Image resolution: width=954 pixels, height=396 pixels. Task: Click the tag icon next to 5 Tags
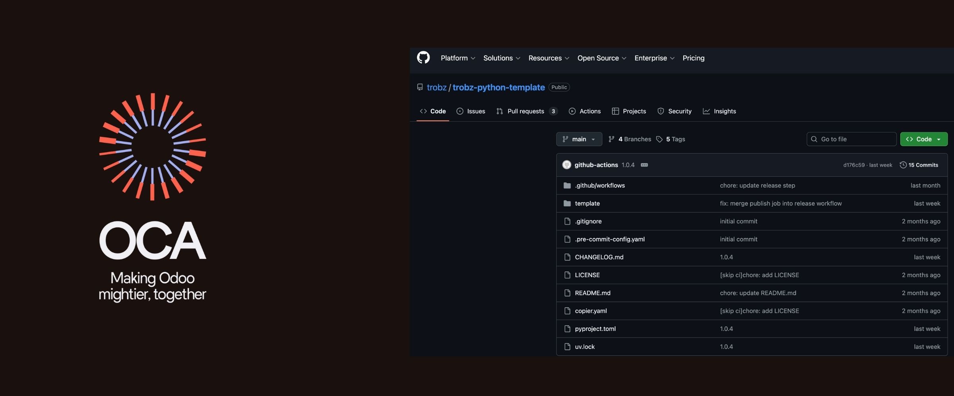659,139
